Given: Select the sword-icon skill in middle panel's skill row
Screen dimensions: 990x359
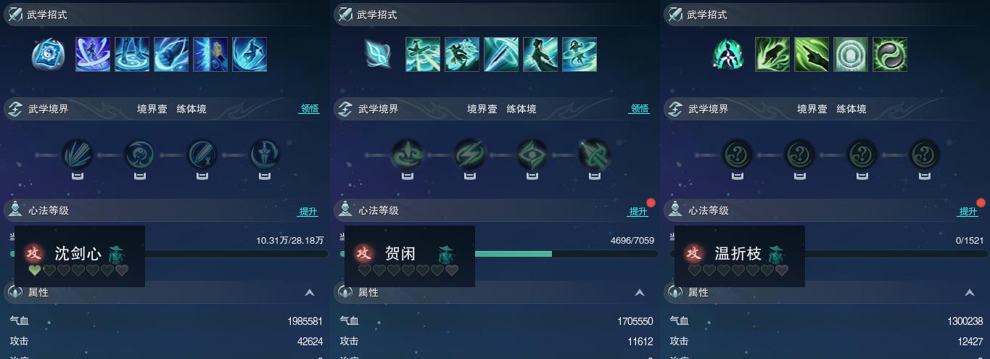Looking at the screenshot, I should [501, 54].
